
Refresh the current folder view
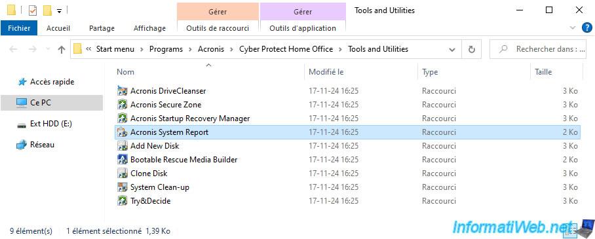472,49
